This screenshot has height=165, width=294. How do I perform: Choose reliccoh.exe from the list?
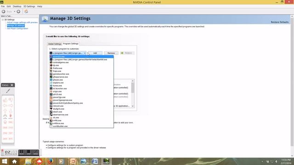coord(82,106)
